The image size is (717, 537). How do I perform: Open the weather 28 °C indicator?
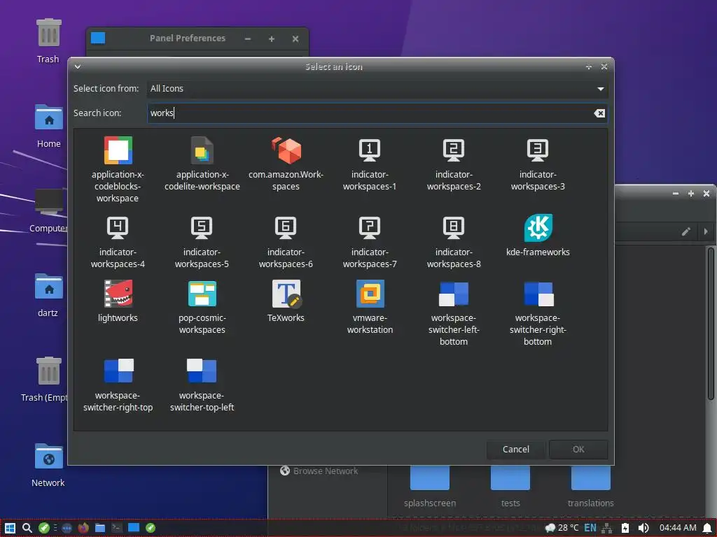tap(562, 528)
